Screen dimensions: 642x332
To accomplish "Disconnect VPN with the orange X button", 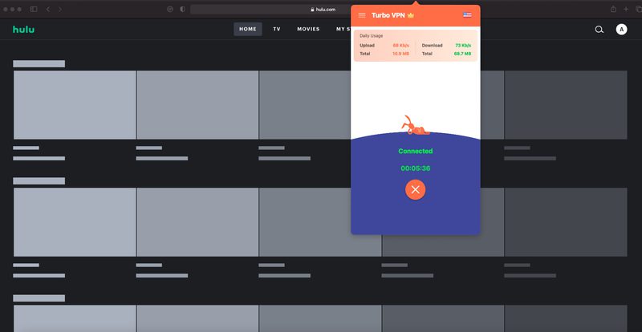I will pos(415,189).
